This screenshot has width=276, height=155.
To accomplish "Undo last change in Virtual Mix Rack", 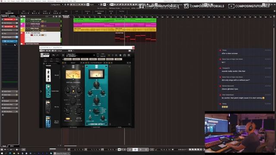I will (53, 55).
